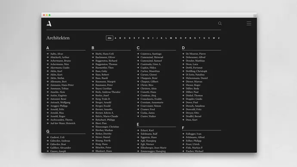
Task: Filter architects by letter E in alphabet bar
Action: pyautogui.click(x=134, y=38)
